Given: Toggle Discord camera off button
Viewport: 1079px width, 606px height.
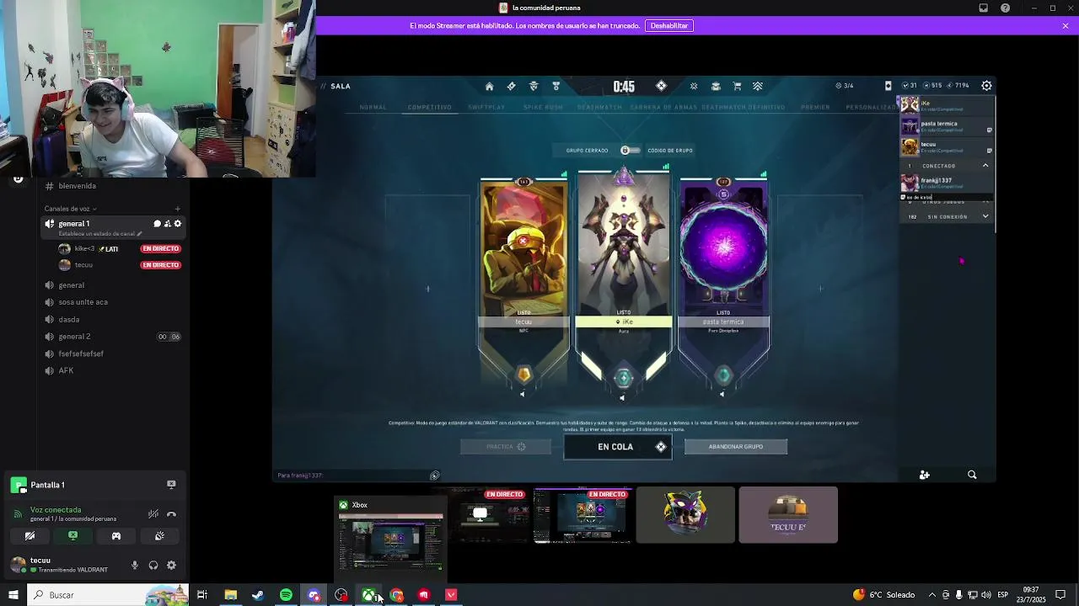Looking at the screenshot, I should click(x=30, y=536).
